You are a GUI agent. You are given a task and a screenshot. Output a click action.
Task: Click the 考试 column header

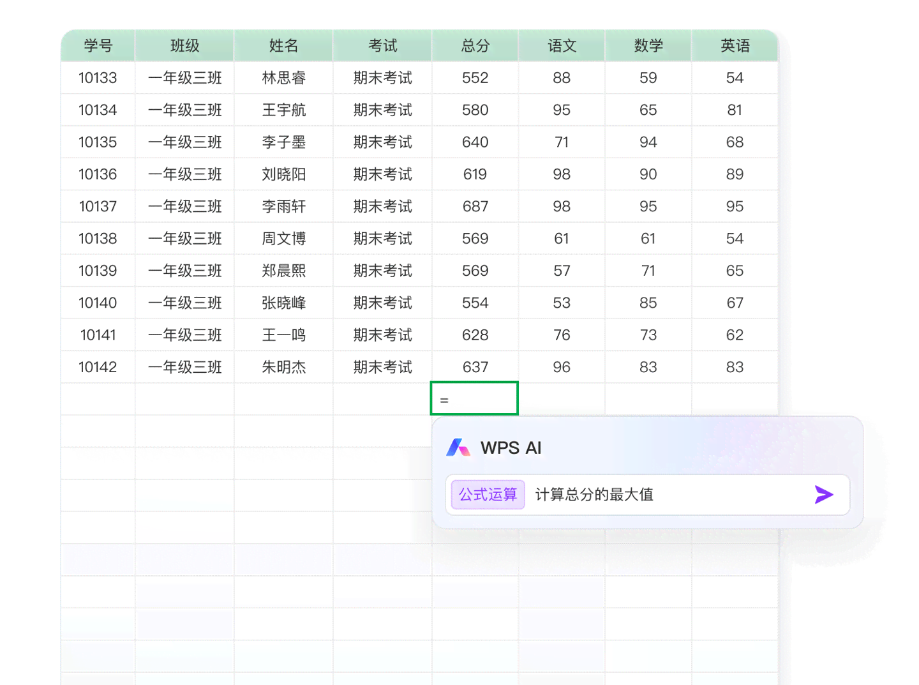[382, 45]
